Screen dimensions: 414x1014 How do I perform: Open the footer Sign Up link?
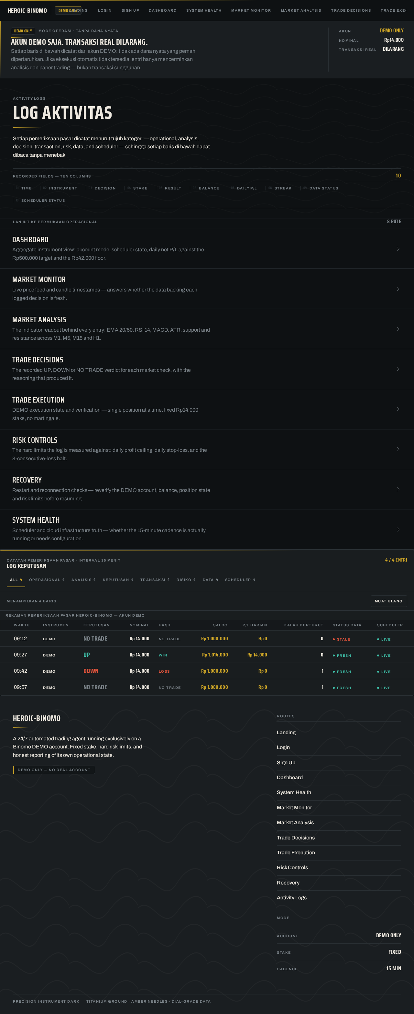click(286, 762)
